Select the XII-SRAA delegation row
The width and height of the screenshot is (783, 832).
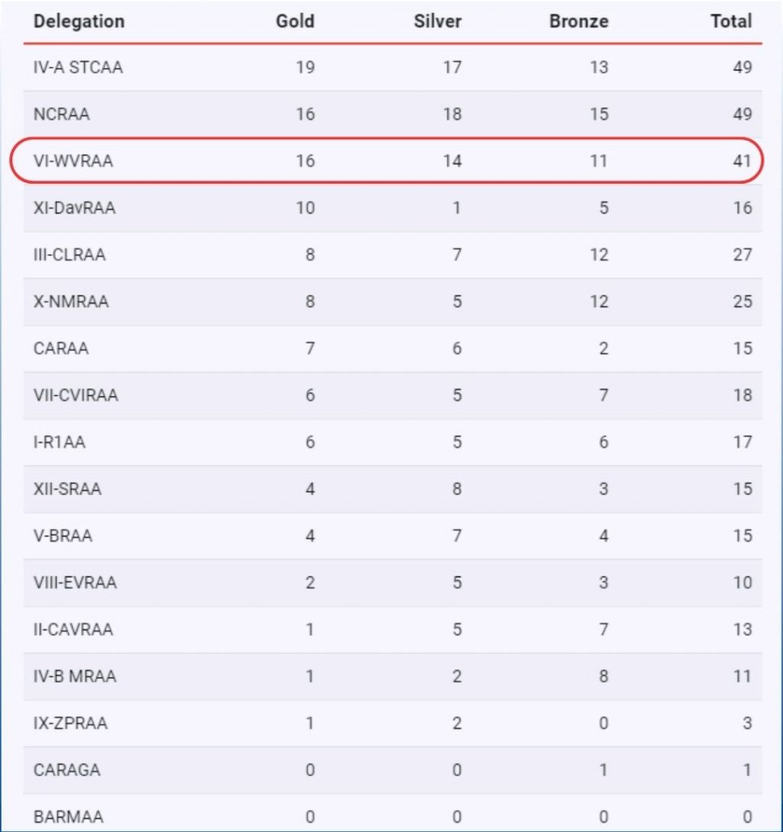click(x=392, y=488)
